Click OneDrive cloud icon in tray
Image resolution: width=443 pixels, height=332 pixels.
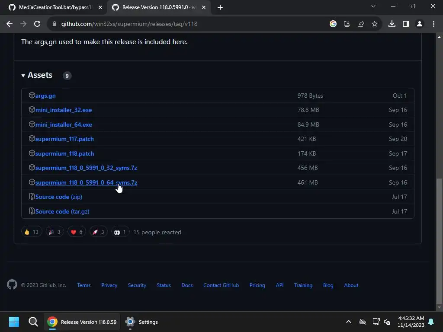[363, 322]
